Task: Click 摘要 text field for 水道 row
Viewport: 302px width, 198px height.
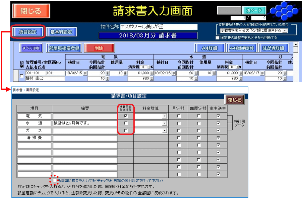Action: [x=85, y=123]
